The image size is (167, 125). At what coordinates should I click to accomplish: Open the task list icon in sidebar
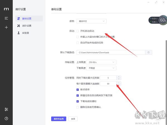pyautogui.click(x=6, y=18)
